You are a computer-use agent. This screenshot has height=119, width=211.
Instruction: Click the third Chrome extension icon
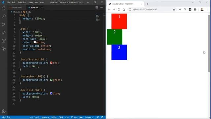(190, 10)
